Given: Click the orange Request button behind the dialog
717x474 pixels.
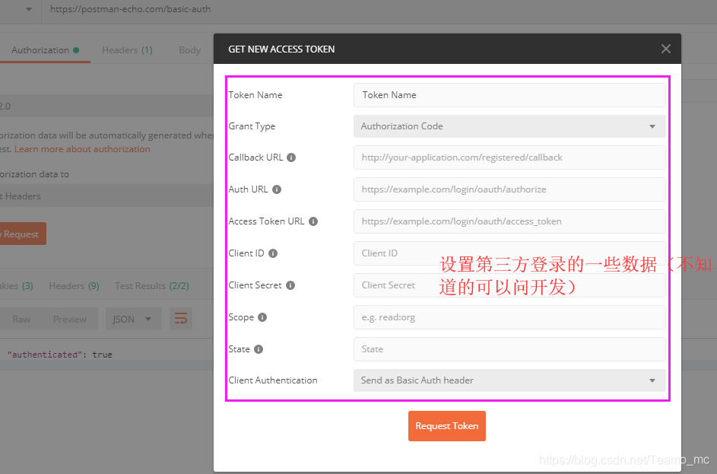Looking at the screenshot, I should click(x=23, y=234).
